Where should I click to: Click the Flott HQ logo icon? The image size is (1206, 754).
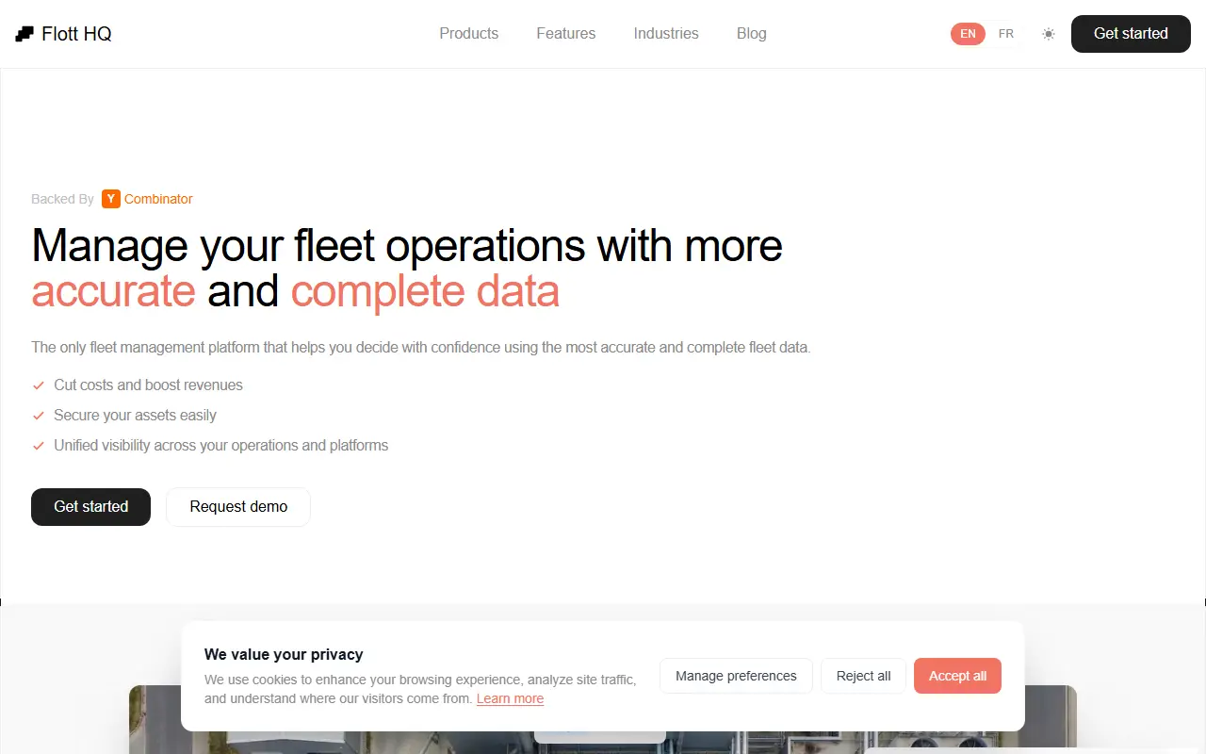(x=24, y=34)
